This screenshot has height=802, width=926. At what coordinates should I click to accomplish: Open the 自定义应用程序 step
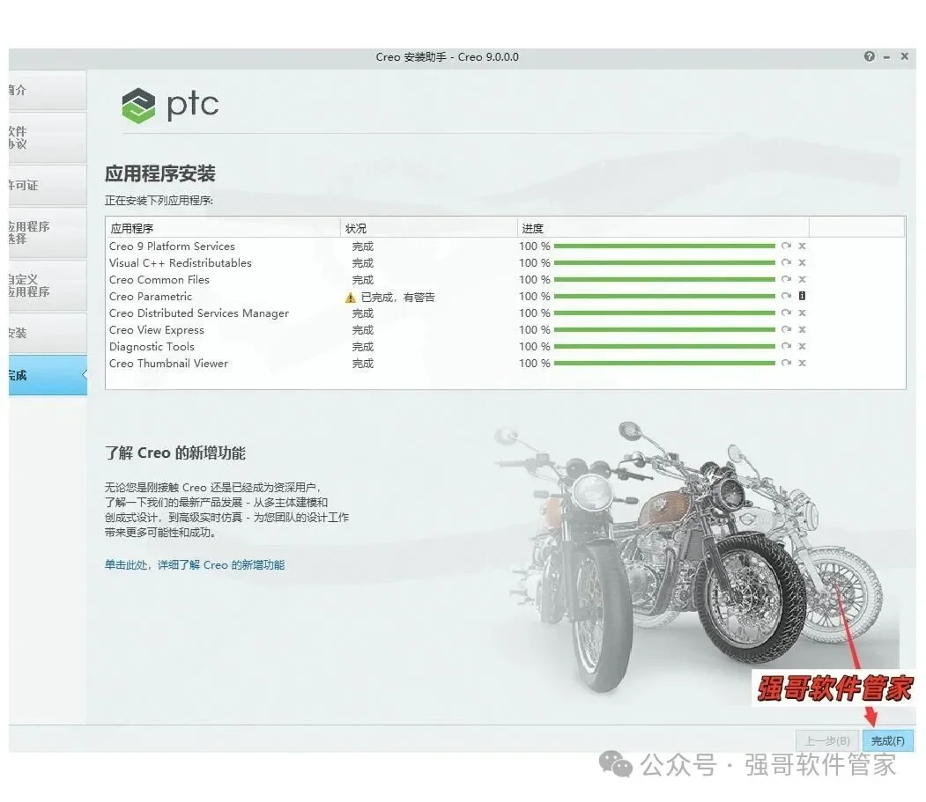coord(48,285)
